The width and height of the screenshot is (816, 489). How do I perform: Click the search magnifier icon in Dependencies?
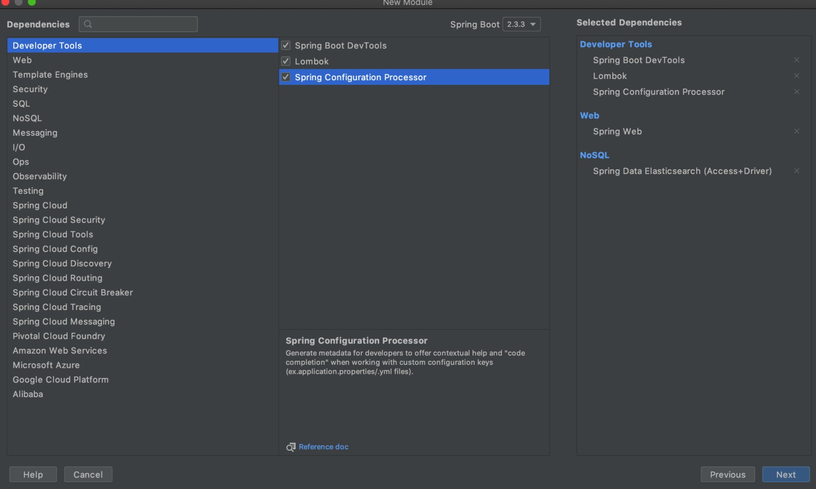coord(88,24)
